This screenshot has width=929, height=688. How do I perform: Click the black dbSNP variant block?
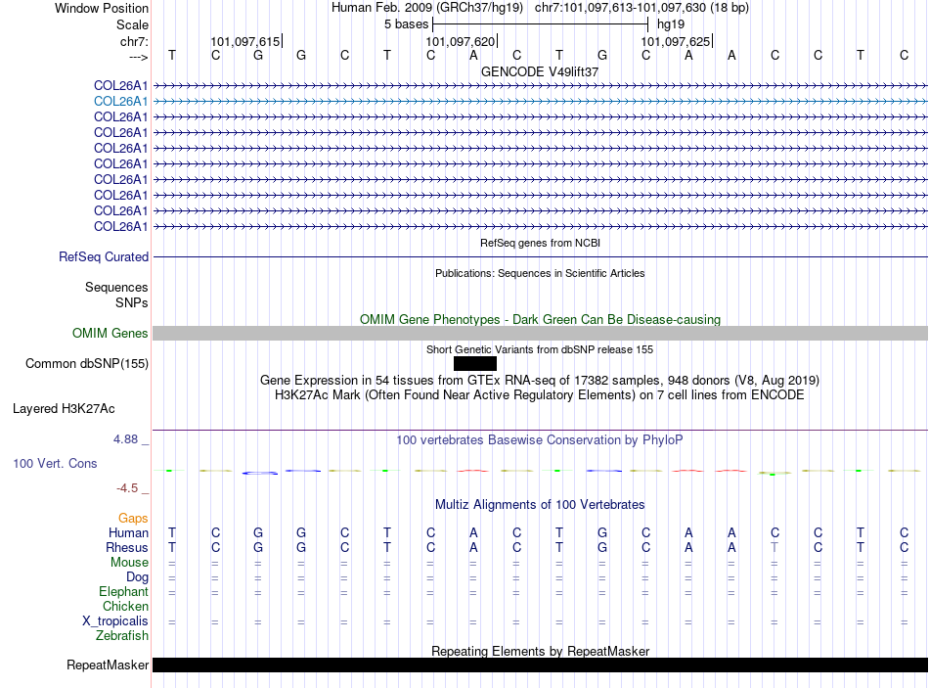[475, 363]
